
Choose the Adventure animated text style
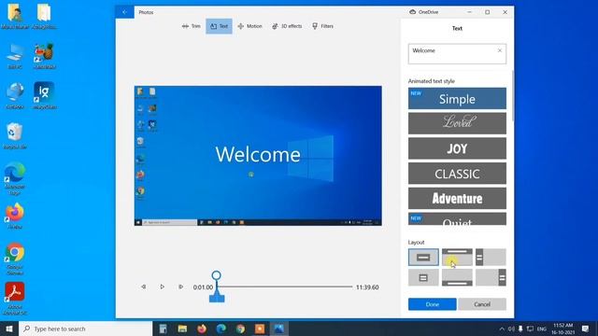point(457,198)
